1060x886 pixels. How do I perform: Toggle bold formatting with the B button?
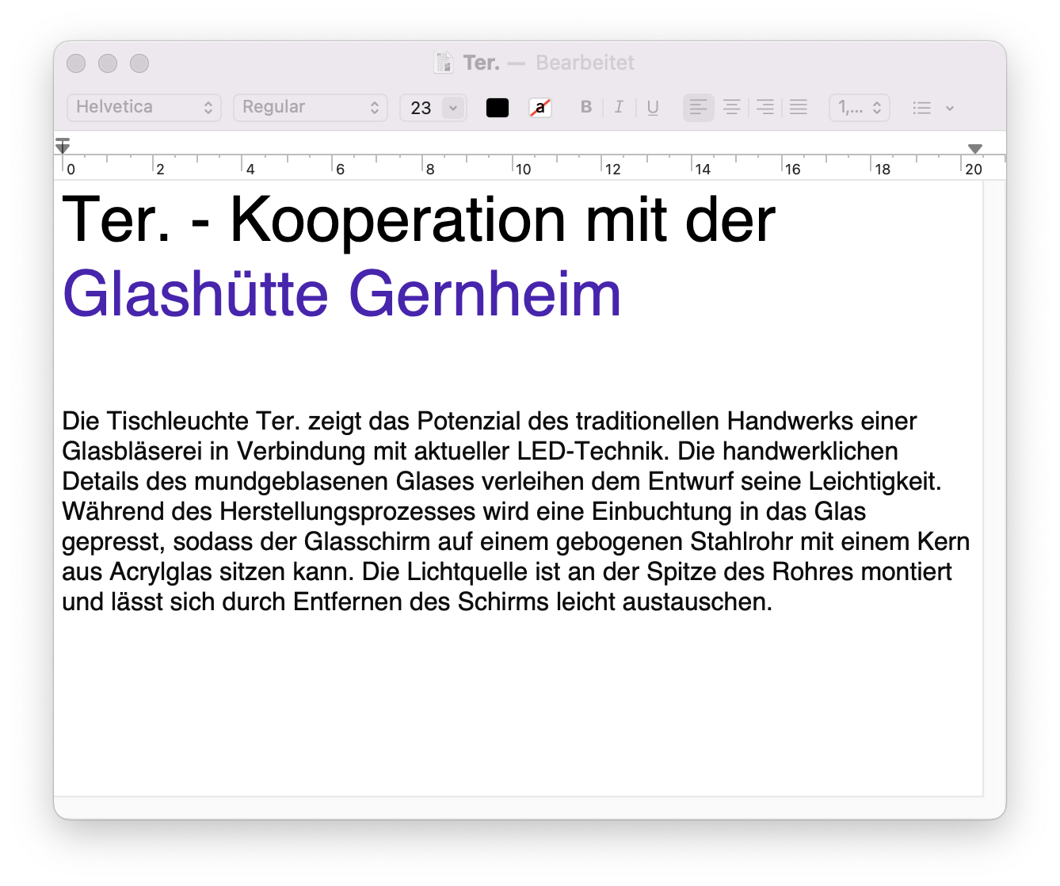586,107
